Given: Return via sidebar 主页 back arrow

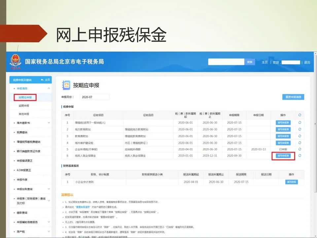Looking at the screenshot, I should [x=45, y=80].
